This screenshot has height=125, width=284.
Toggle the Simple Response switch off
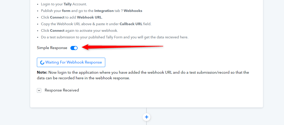click(x=74, y=48)
